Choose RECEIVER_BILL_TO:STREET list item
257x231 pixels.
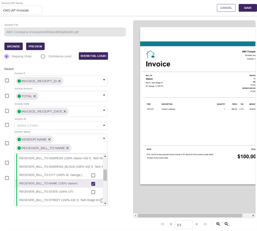[x=60, y=200]
